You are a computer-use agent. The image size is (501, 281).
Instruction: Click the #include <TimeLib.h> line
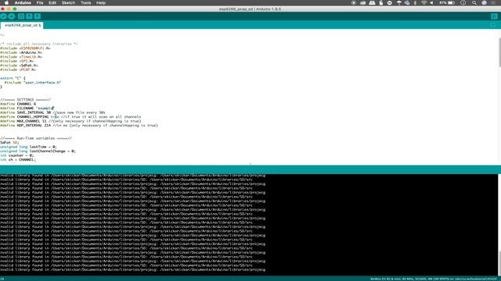(21, 57)
